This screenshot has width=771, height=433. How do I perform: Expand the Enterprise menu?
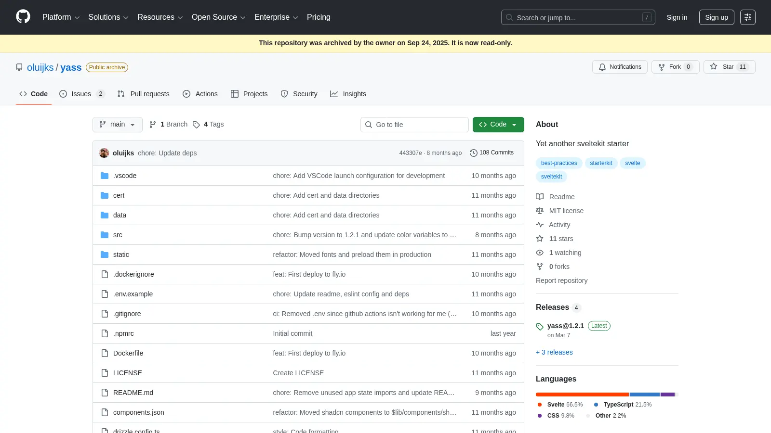click(276, 17)
